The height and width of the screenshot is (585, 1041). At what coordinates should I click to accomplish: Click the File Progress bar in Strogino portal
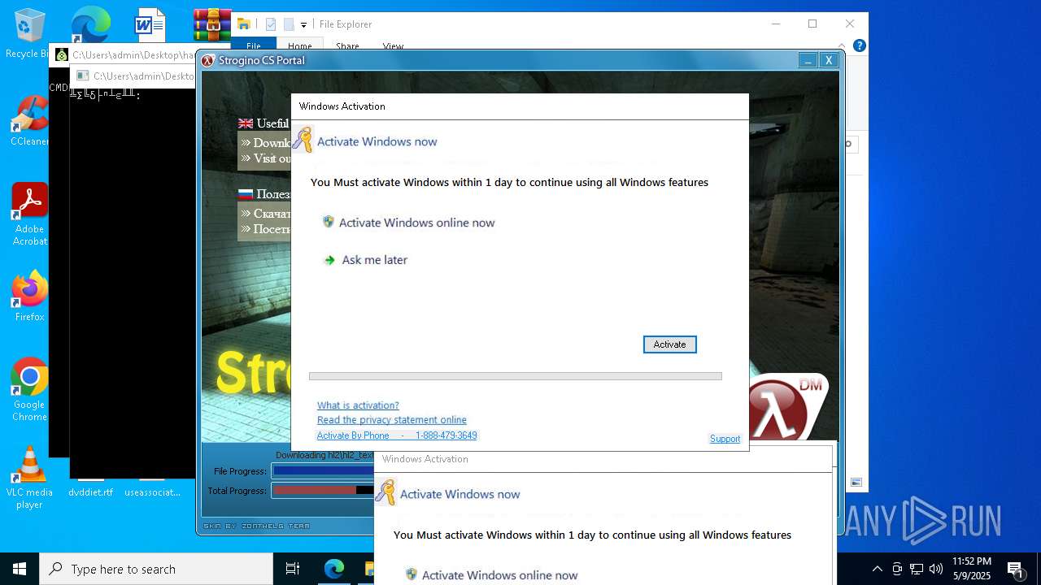323,470
